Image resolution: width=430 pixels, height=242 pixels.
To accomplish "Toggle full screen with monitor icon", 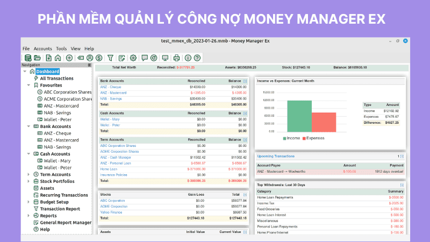I will (x=165, y=58).
